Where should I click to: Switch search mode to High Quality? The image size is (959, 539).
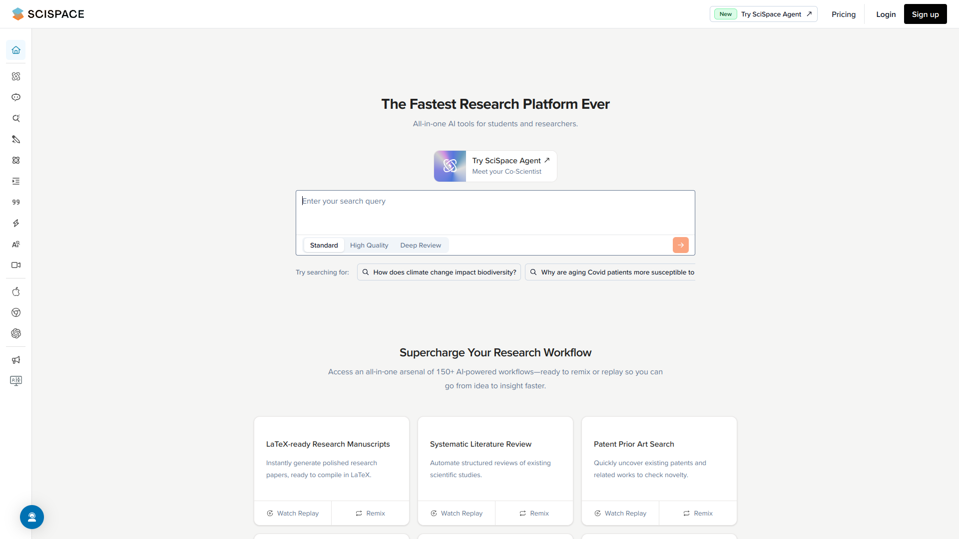(x=369, y=245)
